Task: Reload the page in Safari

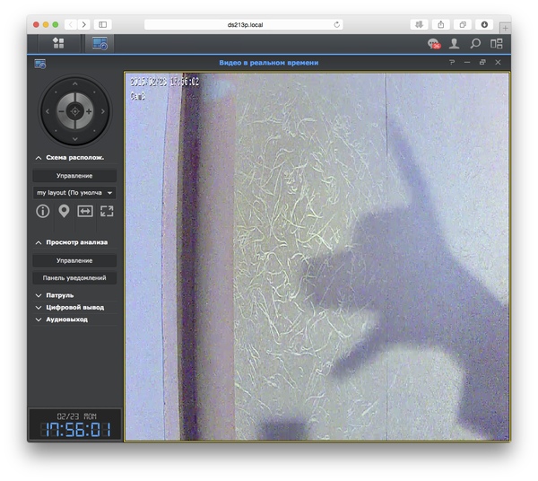Action: click(336, 25)
